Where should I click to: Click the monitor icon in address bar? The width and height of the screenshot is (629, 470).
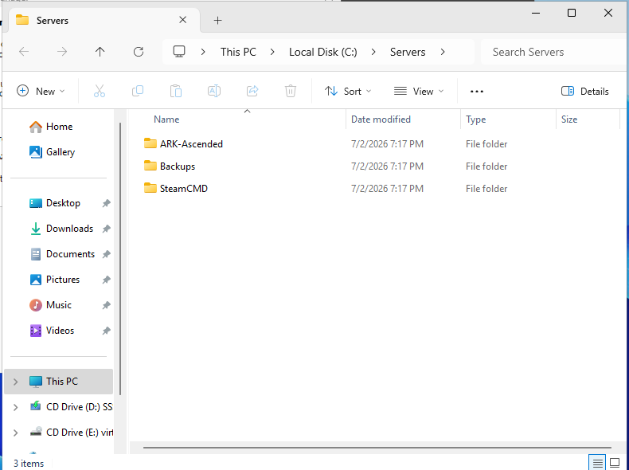tap(179, 52)
